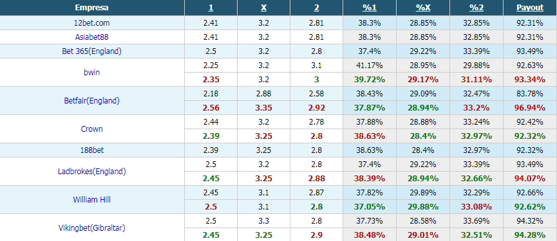Sort table by the 2 column header
Viewport: 557px width, 241px height.
coord(317,8)
